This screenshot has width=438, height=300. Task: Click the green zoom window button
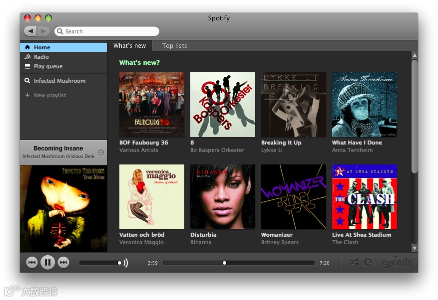pos(48,18)
